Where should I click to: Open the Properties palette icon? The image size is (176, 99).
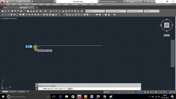pyautogui.click(x=63, y=11)
